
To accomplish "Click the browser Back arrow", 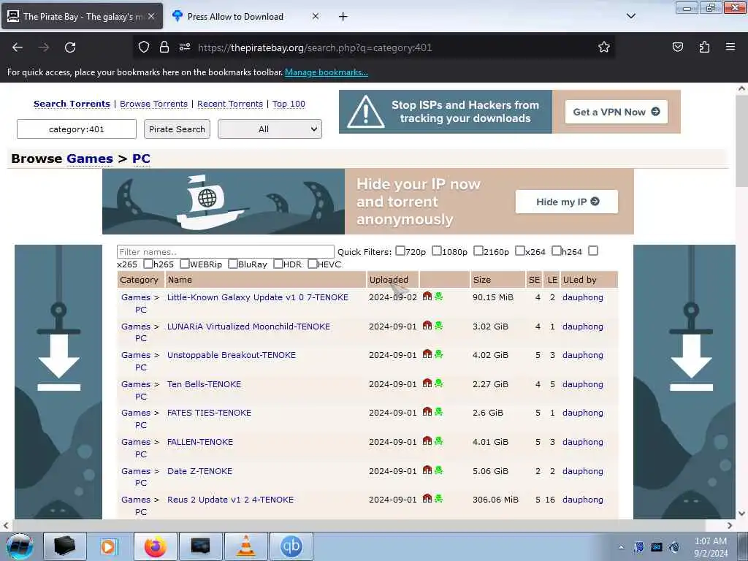I will (18, 47).
